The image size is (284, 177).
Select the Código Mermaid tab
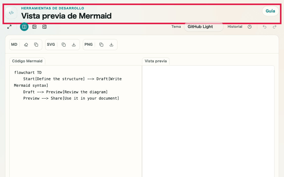coord(27,61)
